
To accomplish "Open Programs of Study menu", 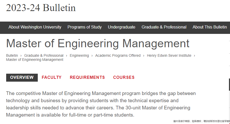I will (85, 27).
